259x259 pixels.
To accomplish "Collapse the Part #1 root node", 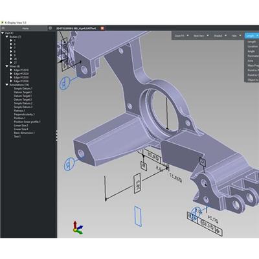I will [x=3, y=33].
